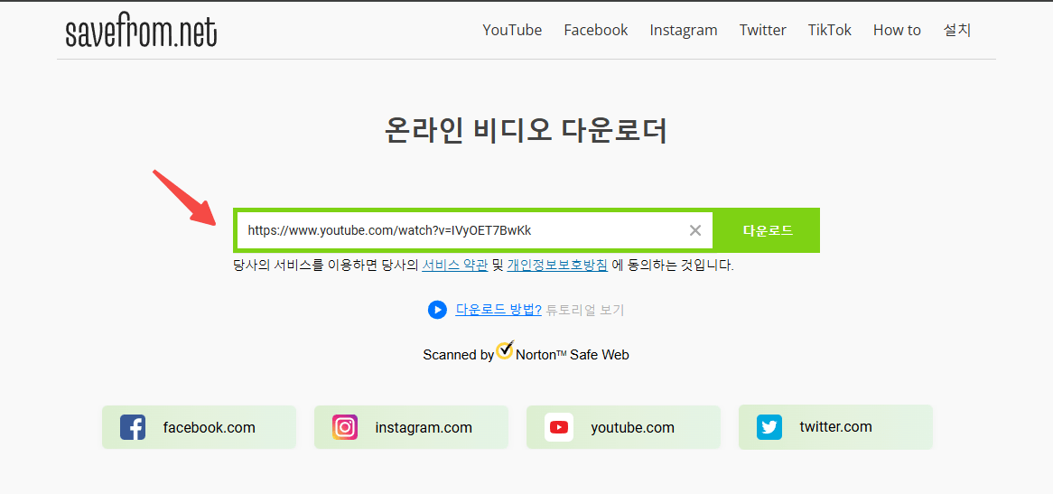The image size is (1053, 494).
Task: Open the 서비스 약관 link
Action: pyautogui.click(x=454, y=266)
